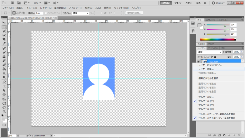The image size is (245, 138).
Task: Select the 3D Rotate tool
Action: (x=4, y=99)
